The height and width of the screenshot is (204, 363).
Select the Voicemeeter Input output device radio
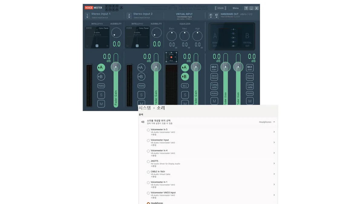pos(148,141)
